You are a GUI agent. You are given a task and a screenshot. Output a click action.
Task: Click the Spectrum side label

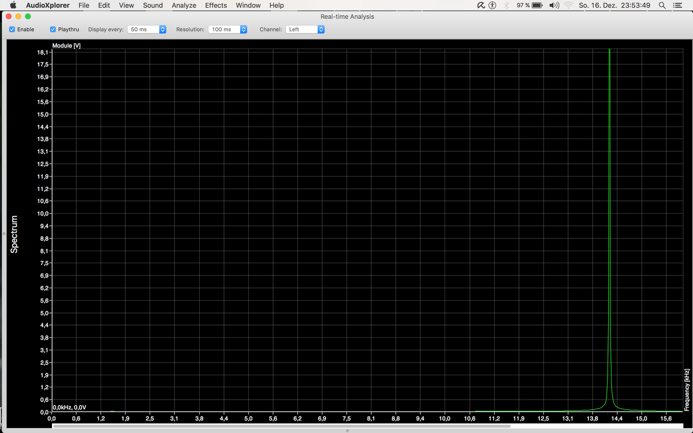tap(14, 234)
